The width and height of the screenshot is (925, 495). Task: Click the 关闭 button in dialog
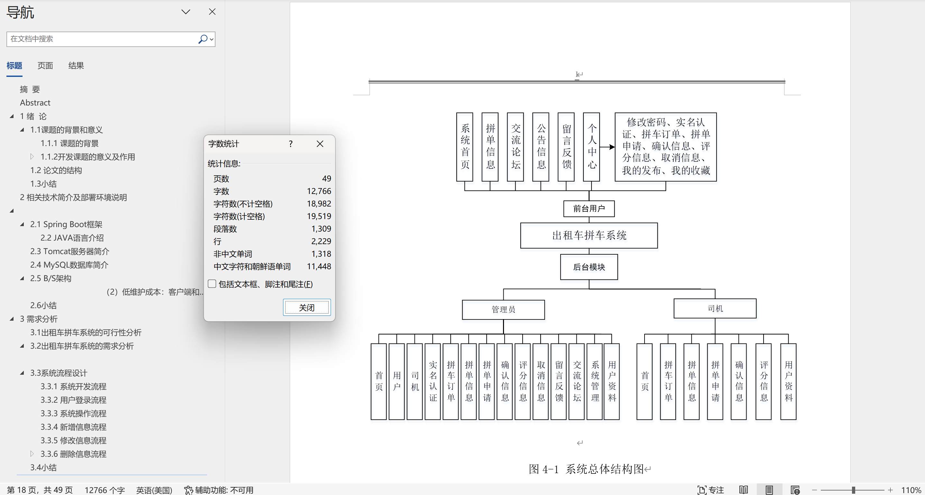(307, 307)
